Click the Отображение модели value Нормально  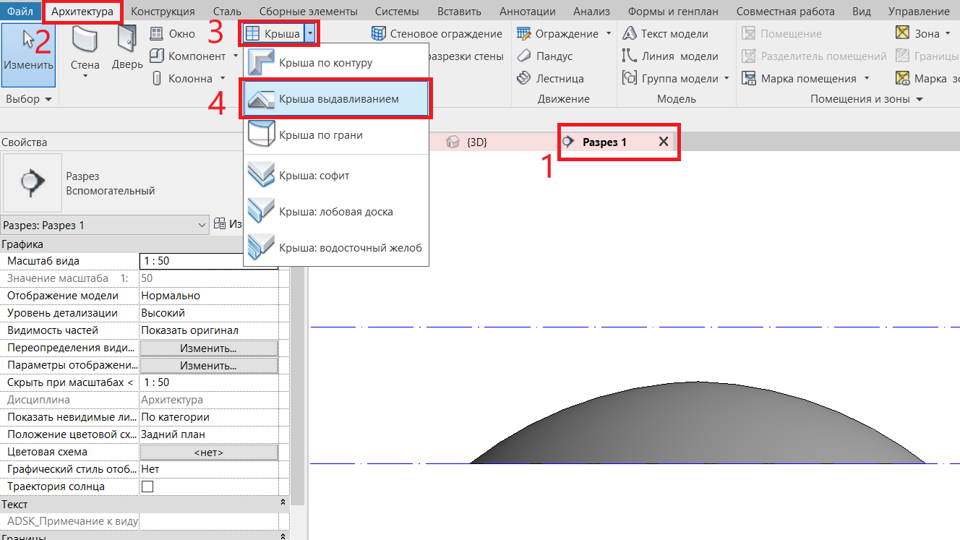click(209, 296)
